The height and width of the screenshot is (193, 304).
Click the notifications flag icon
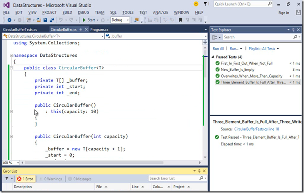coord(205,4)
